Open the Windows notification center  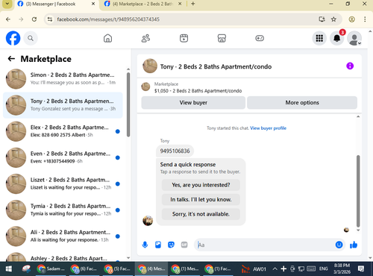[361, 269]
